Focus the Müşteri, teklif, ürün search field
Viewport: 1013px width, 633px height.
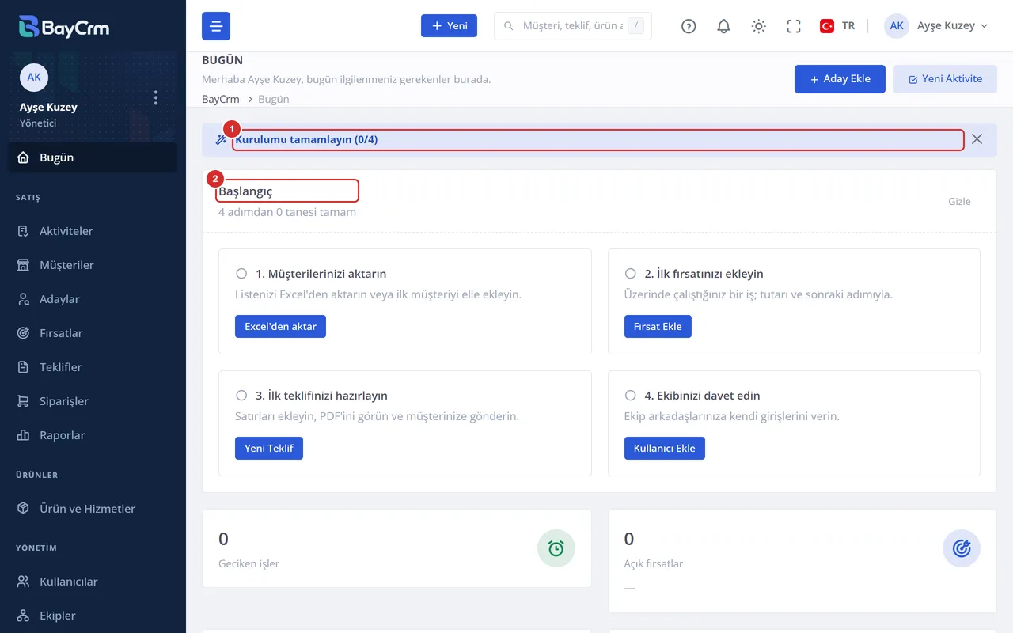(x=573, y=26)
